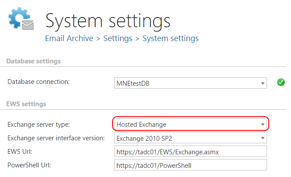Select the System settings breadcrumb link
This screenshot has width=291, height=177.
point(171,38)
